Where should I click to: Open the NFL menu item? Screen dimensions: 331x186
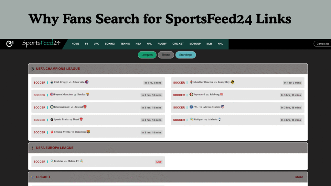pos(149,44)
